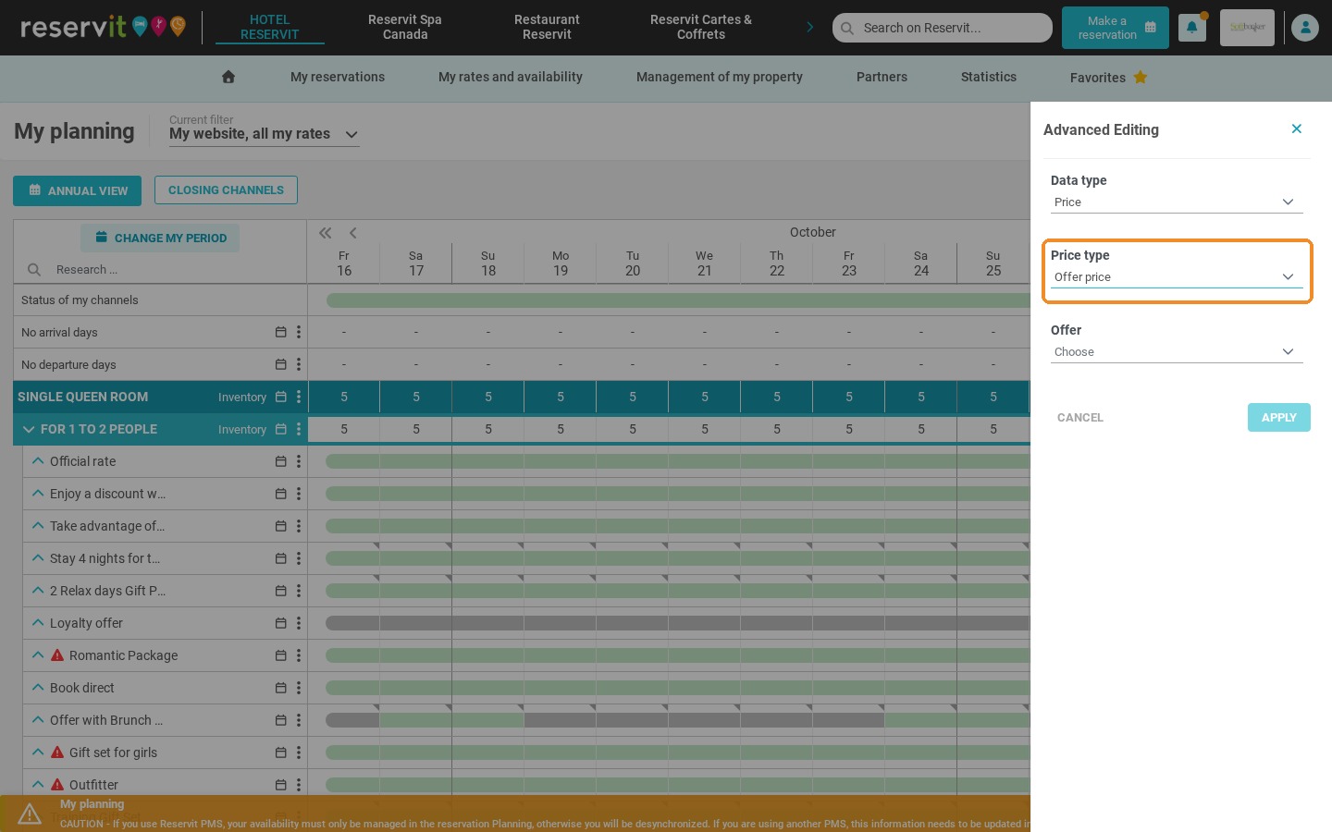Open three-dot menu for Book direct
The width and height of the screenshot is (1332, 832).
[299, 688]
